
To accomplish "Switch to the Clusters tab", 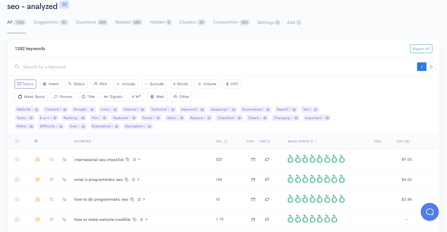I will [x=193, y=22].
